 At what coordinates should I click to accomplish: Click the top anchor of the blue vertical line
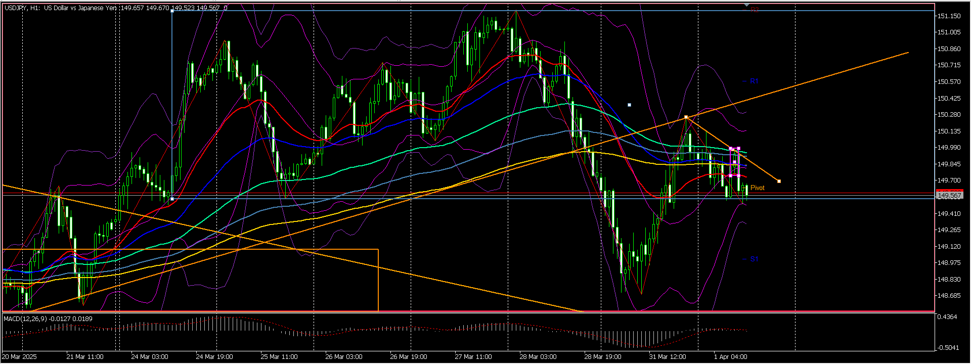pos(172,11)
